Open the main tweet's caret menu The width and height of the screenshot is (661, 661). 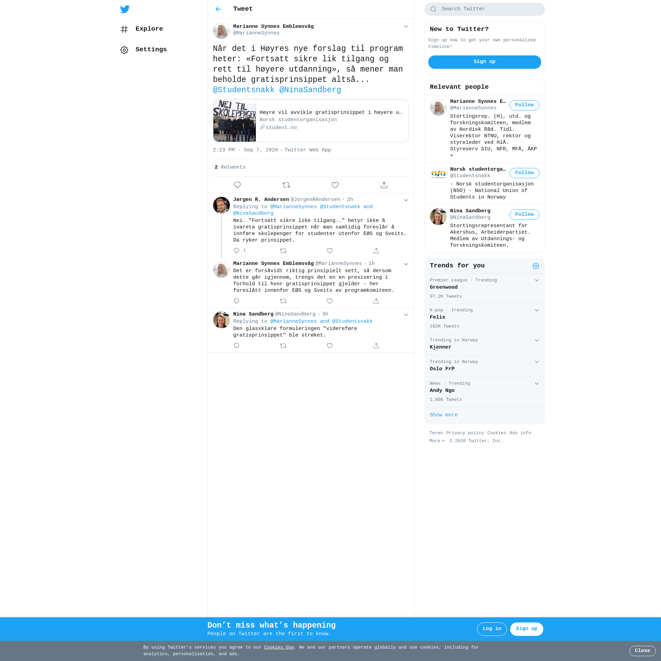406,26
